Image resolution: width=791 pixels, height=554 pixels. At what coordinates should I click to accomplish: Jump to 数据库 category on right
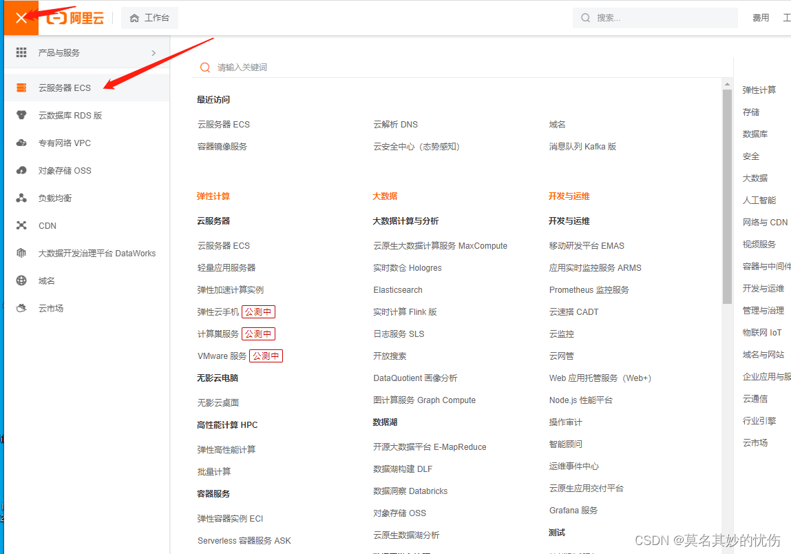pyautogui.click(x=755, y=134)
